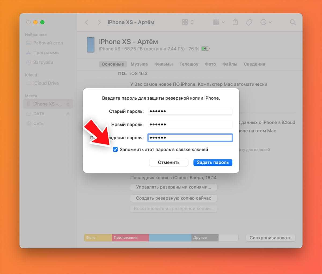Eject the iPhone XS from the sidebar

[x=68, y=104]
